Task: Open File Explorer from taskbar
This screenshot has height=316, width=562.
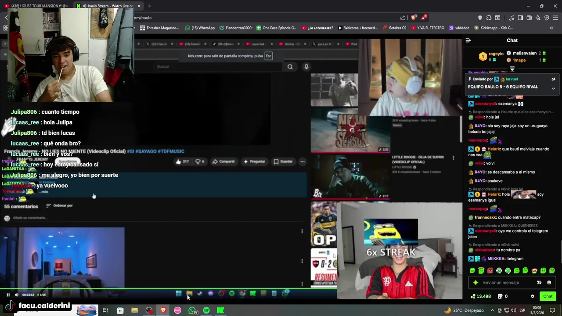Action: 134,310
